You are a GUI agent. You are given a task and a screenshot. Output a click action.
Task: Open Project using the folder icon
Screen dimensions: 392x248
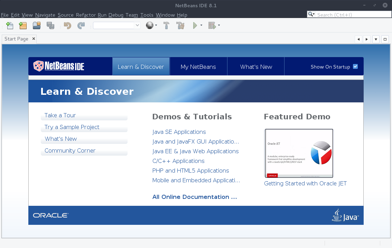pos(37,25)
